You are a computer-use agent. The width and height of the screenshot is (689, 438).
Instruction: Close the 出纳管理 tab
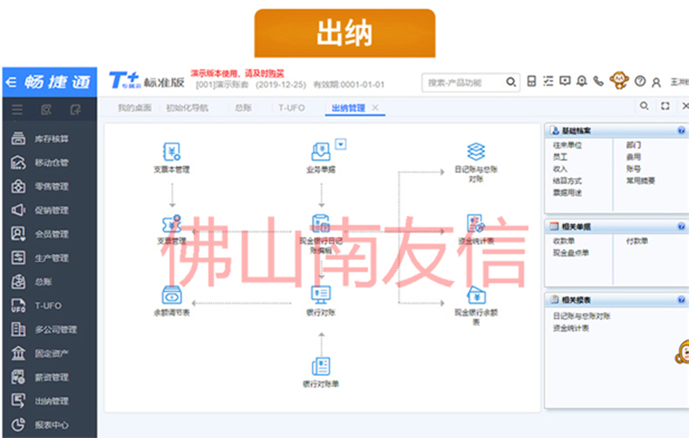(375, 107)
